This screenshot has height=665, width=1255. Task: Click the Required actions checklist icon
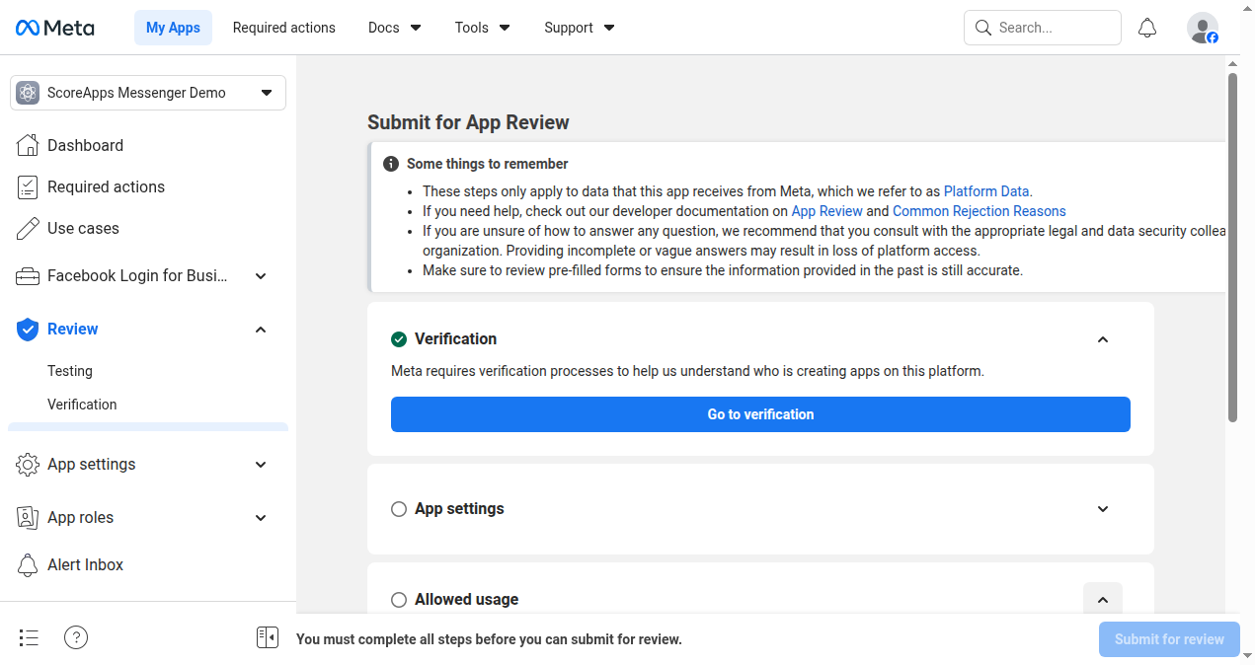tap(28, 186)
